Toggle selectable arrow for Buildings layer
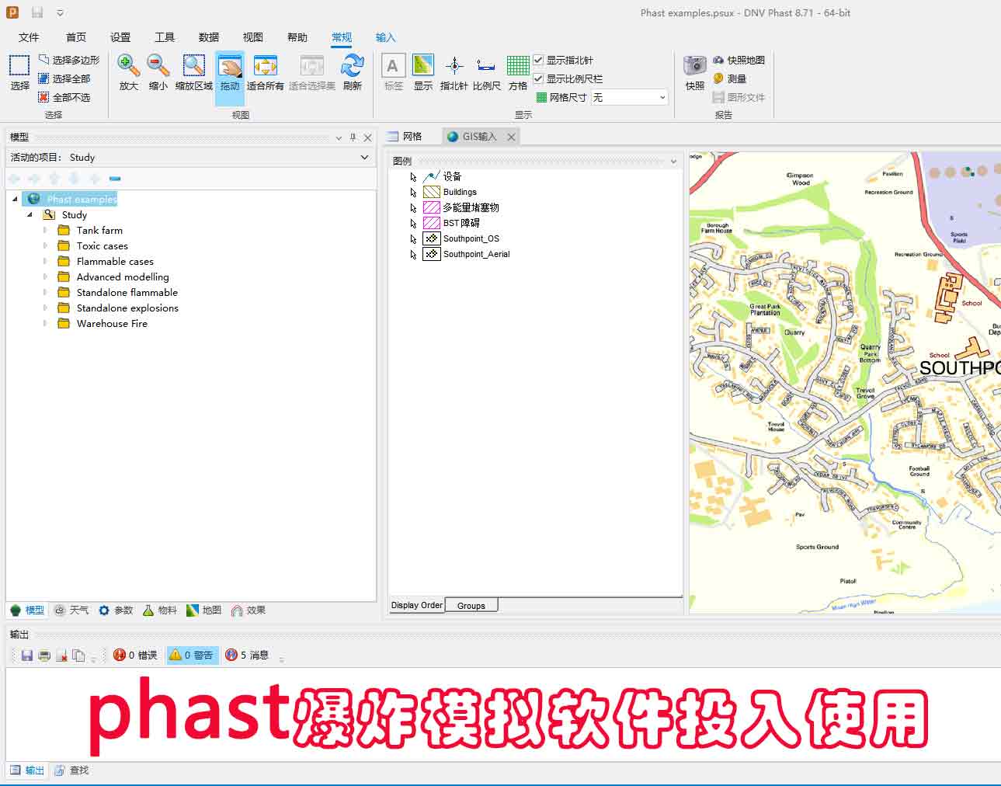 point(413,193)
